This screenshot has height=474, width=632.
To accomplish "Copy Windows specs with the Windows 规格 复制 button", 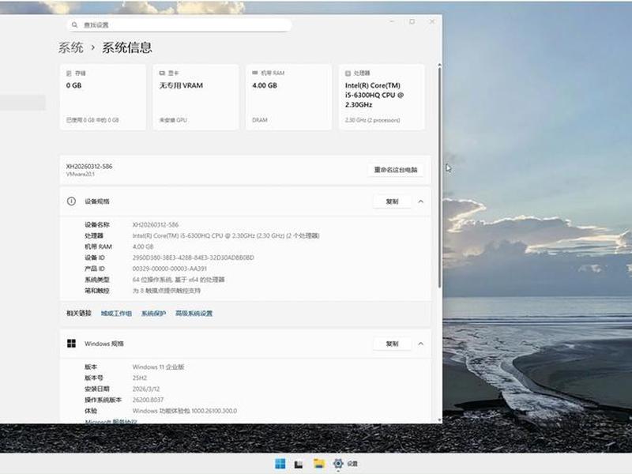I will pyautogui.click(x=392, y=344).
